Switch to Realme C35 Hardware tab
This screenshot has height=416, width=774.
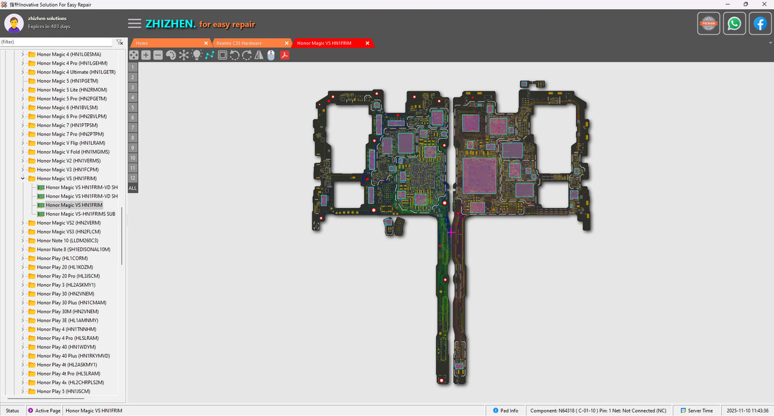point(250,43)
